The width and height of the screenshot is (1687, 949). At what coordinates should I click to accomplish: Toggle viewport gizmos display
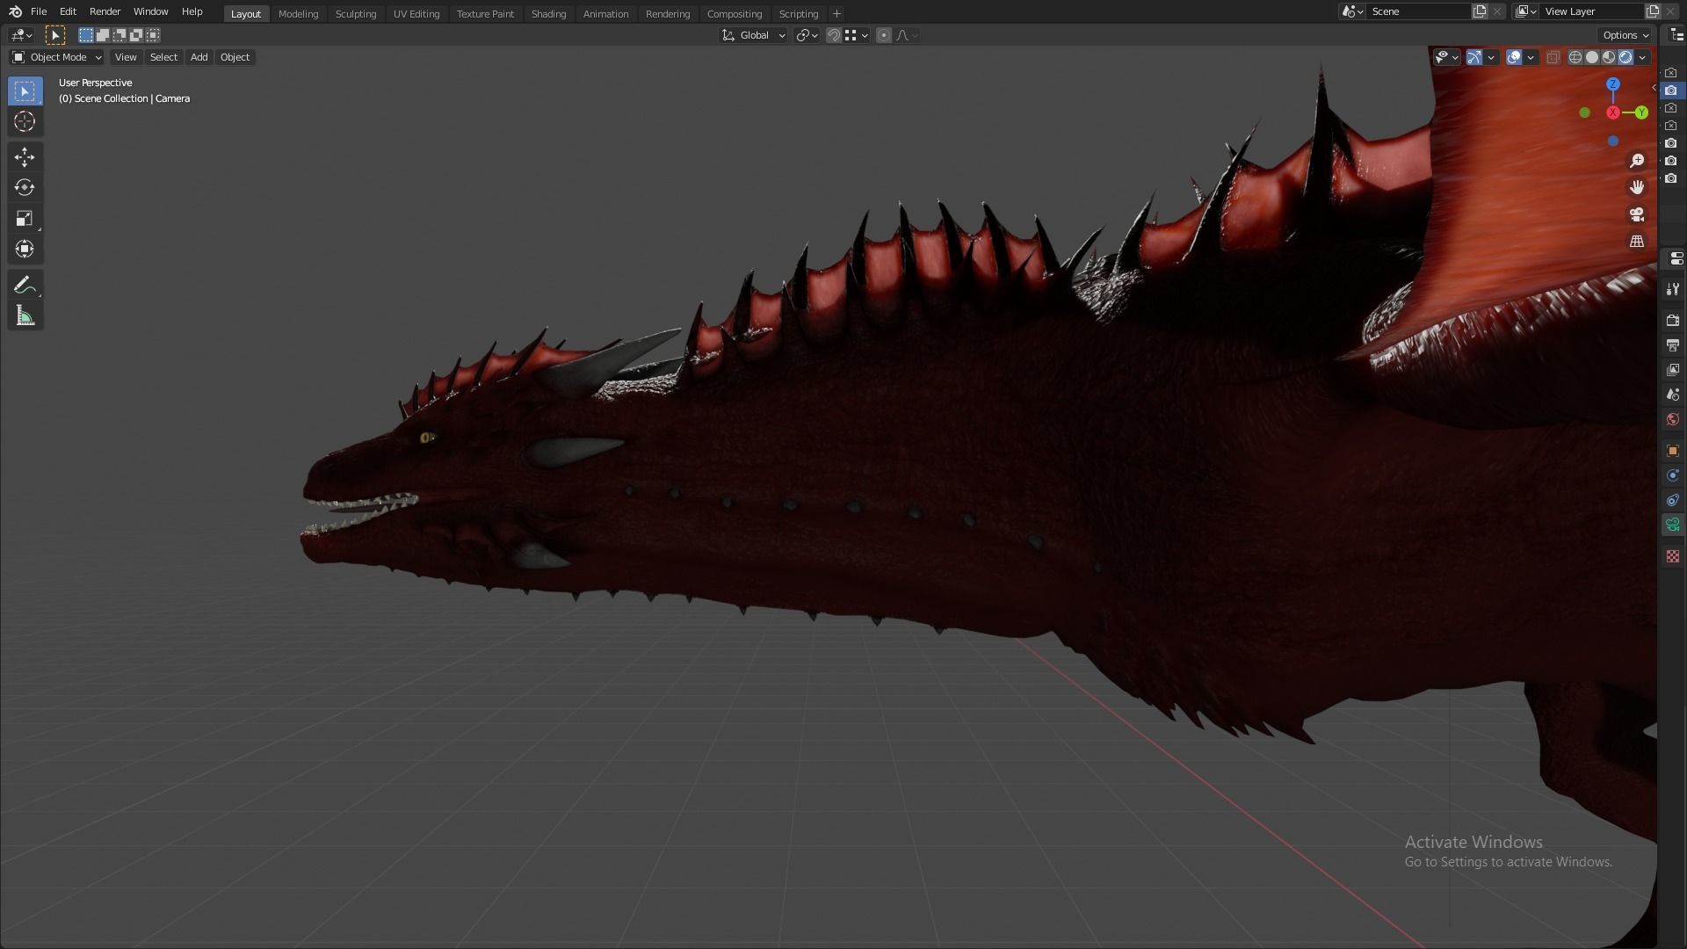point(1474,57)
